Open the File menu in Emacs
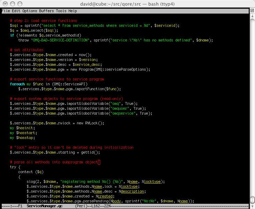 (6, 11)
